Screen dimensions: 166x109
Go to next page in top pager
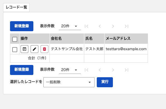[113, 26]
